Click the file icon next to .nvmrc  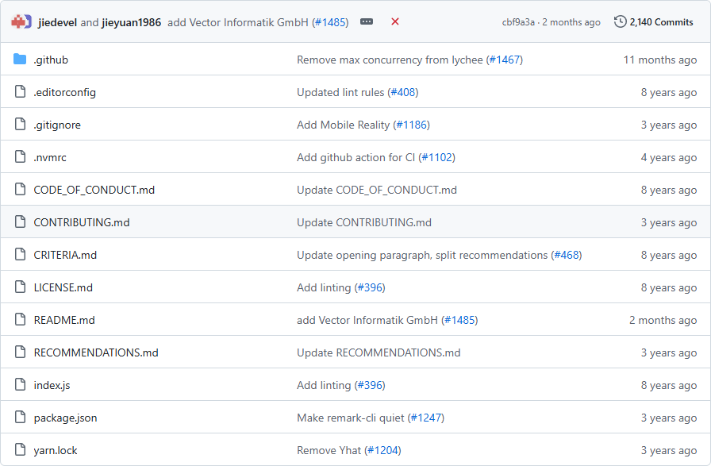click(20, 157)
